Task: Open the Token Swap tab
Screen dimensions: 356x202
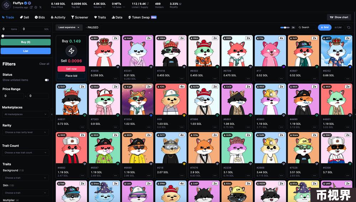Action: (x=142, y=17)
